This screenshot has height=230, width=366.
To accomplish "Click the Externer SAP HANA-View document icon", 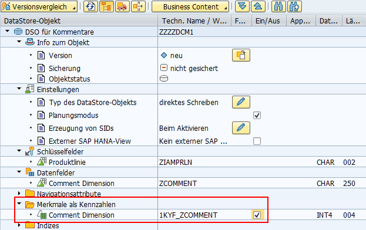I will tap(41, 141).
